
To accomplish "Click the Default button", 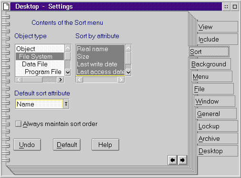I will tap(67, 145).
